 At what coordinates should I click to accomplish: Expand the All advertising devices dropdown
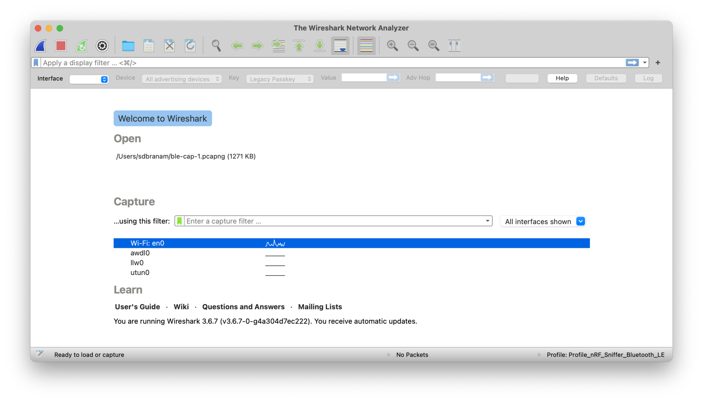[181, 79]
